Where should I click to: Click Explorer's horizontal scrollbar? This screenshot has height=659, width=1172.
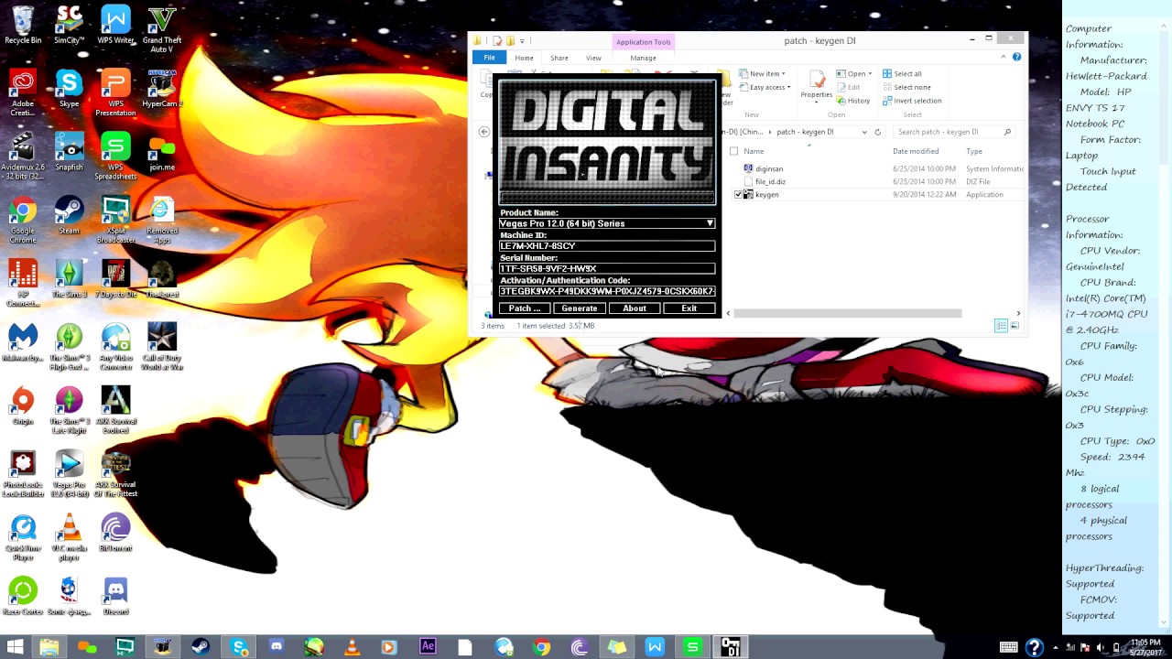coord(848,313)
